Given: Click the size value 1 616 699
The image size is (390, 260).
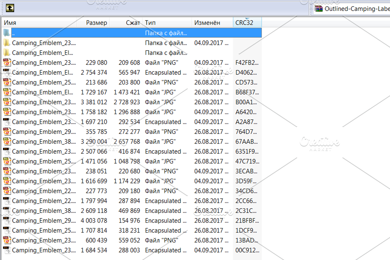Looking at the screenshot, I should [94, 181].
